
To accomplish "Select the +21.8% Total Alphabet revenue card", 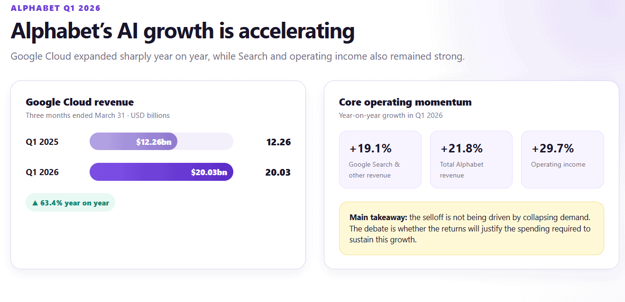I will point(471,160).
